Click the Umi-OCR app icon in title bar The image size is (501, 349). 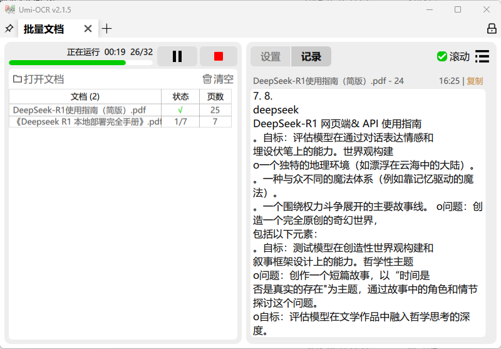(10, 9)
